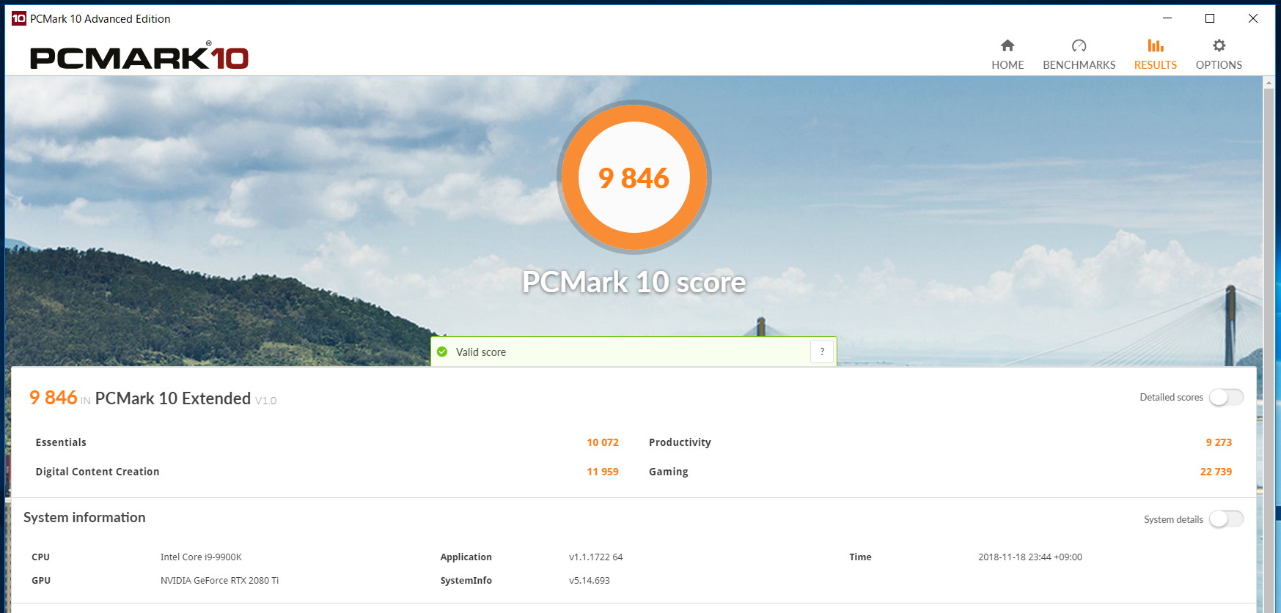Select the RESULTS tab
This screenshot has height=613, width=1281.
pyautogui.click(x=1156, y=54)
